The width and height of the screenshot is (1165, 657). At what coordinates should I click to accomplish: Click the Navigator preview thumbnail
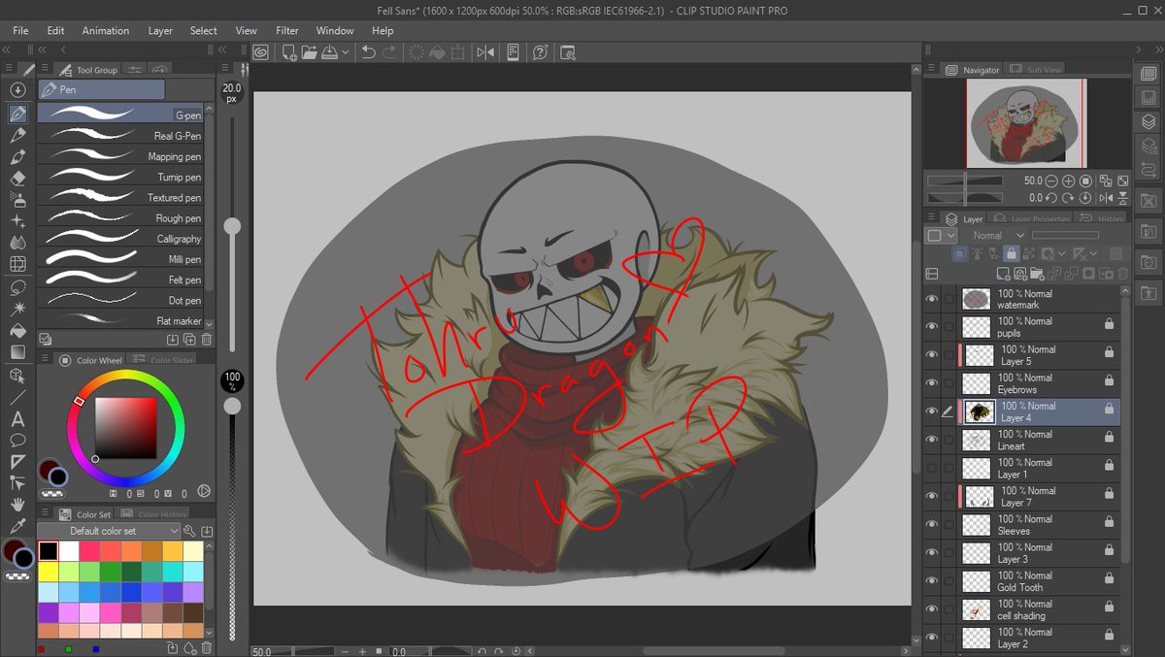(x=1025, y=123)
